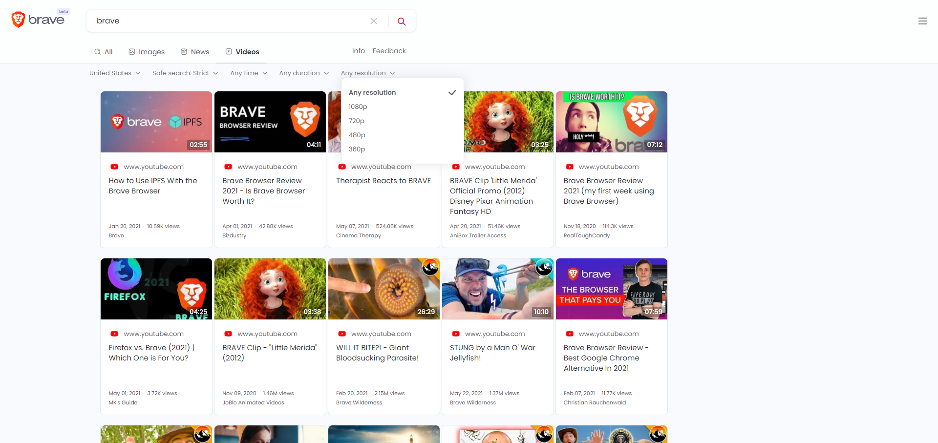Open STUNG by a Man O' War title
938x443 pixels.
(x=492, y=353)
